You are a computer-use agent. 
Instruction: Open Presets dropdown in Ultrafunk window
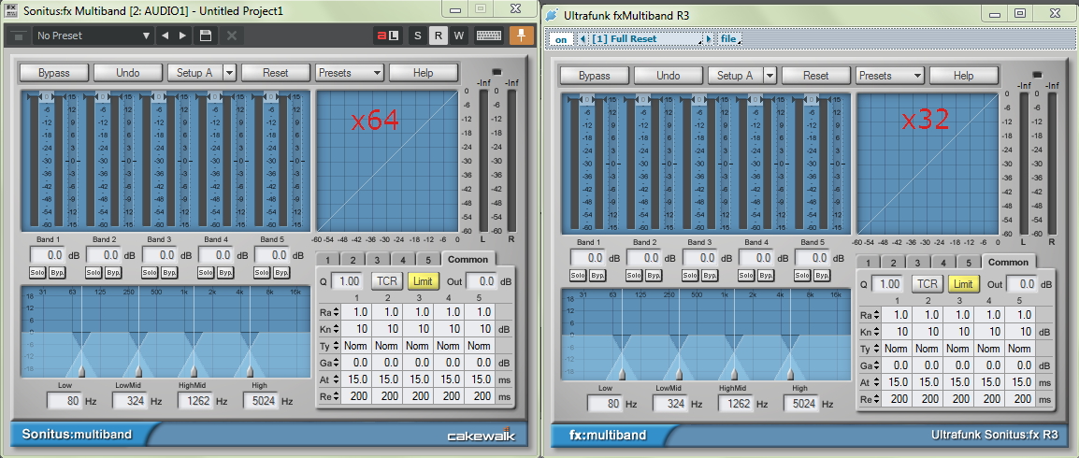point(890,76)
